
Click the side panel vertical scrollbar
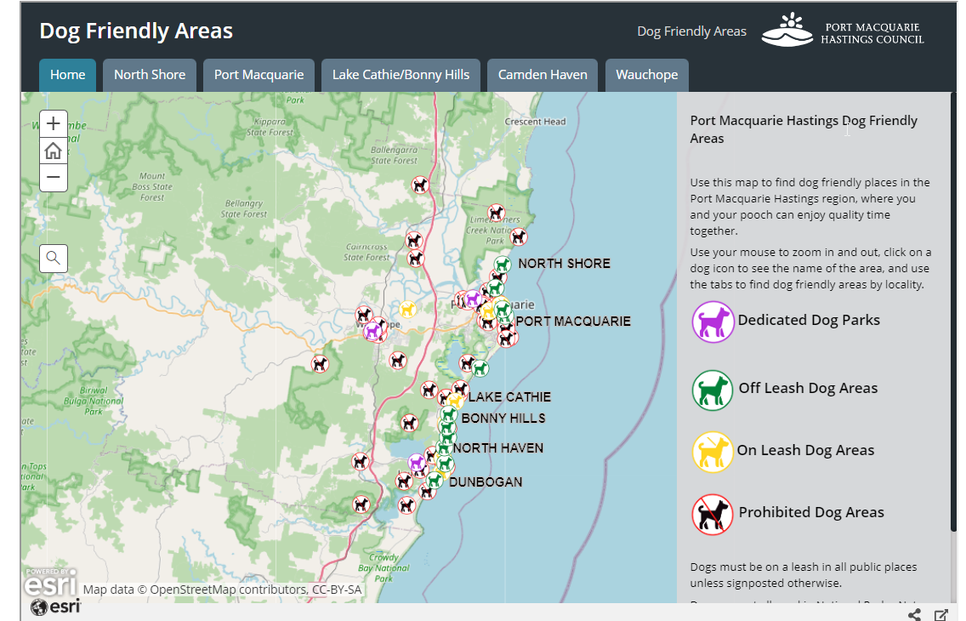[953, 311]
